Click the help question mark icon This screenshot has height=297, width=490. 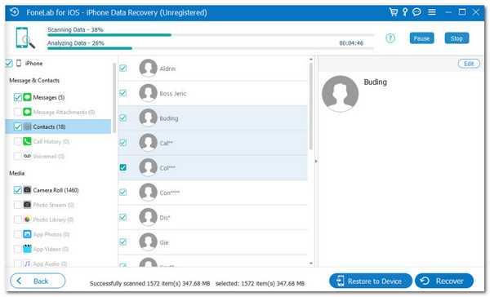(x=390, y=38)
